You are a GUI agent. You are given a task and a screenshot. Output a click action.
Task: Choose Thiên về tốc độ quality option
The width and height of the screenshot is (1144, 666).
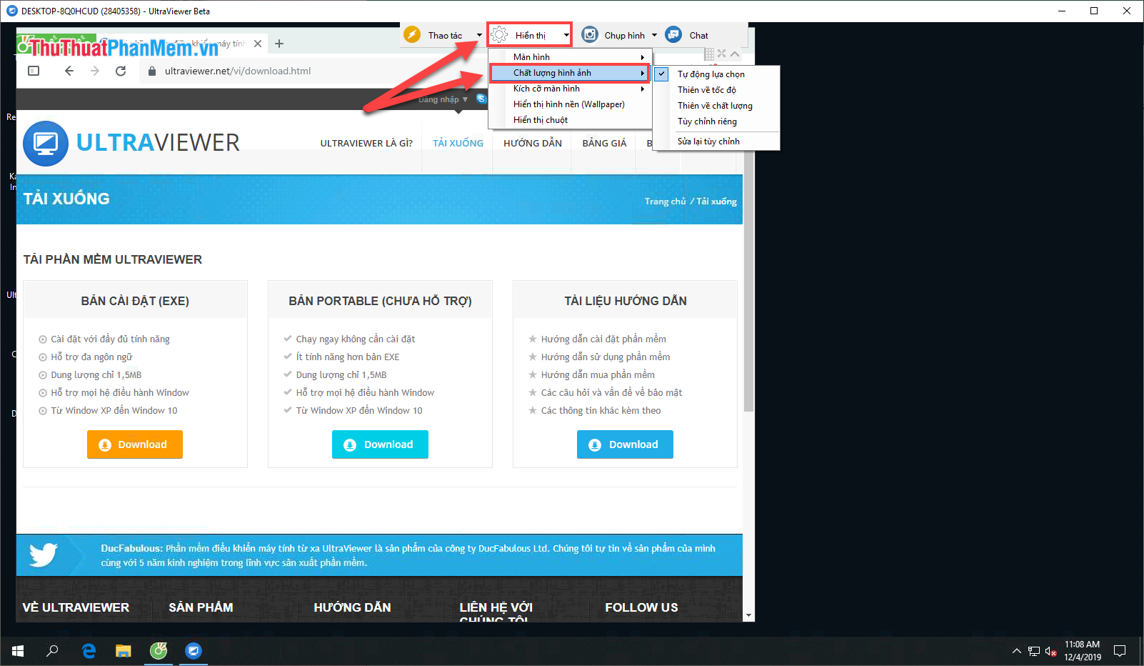716,90
